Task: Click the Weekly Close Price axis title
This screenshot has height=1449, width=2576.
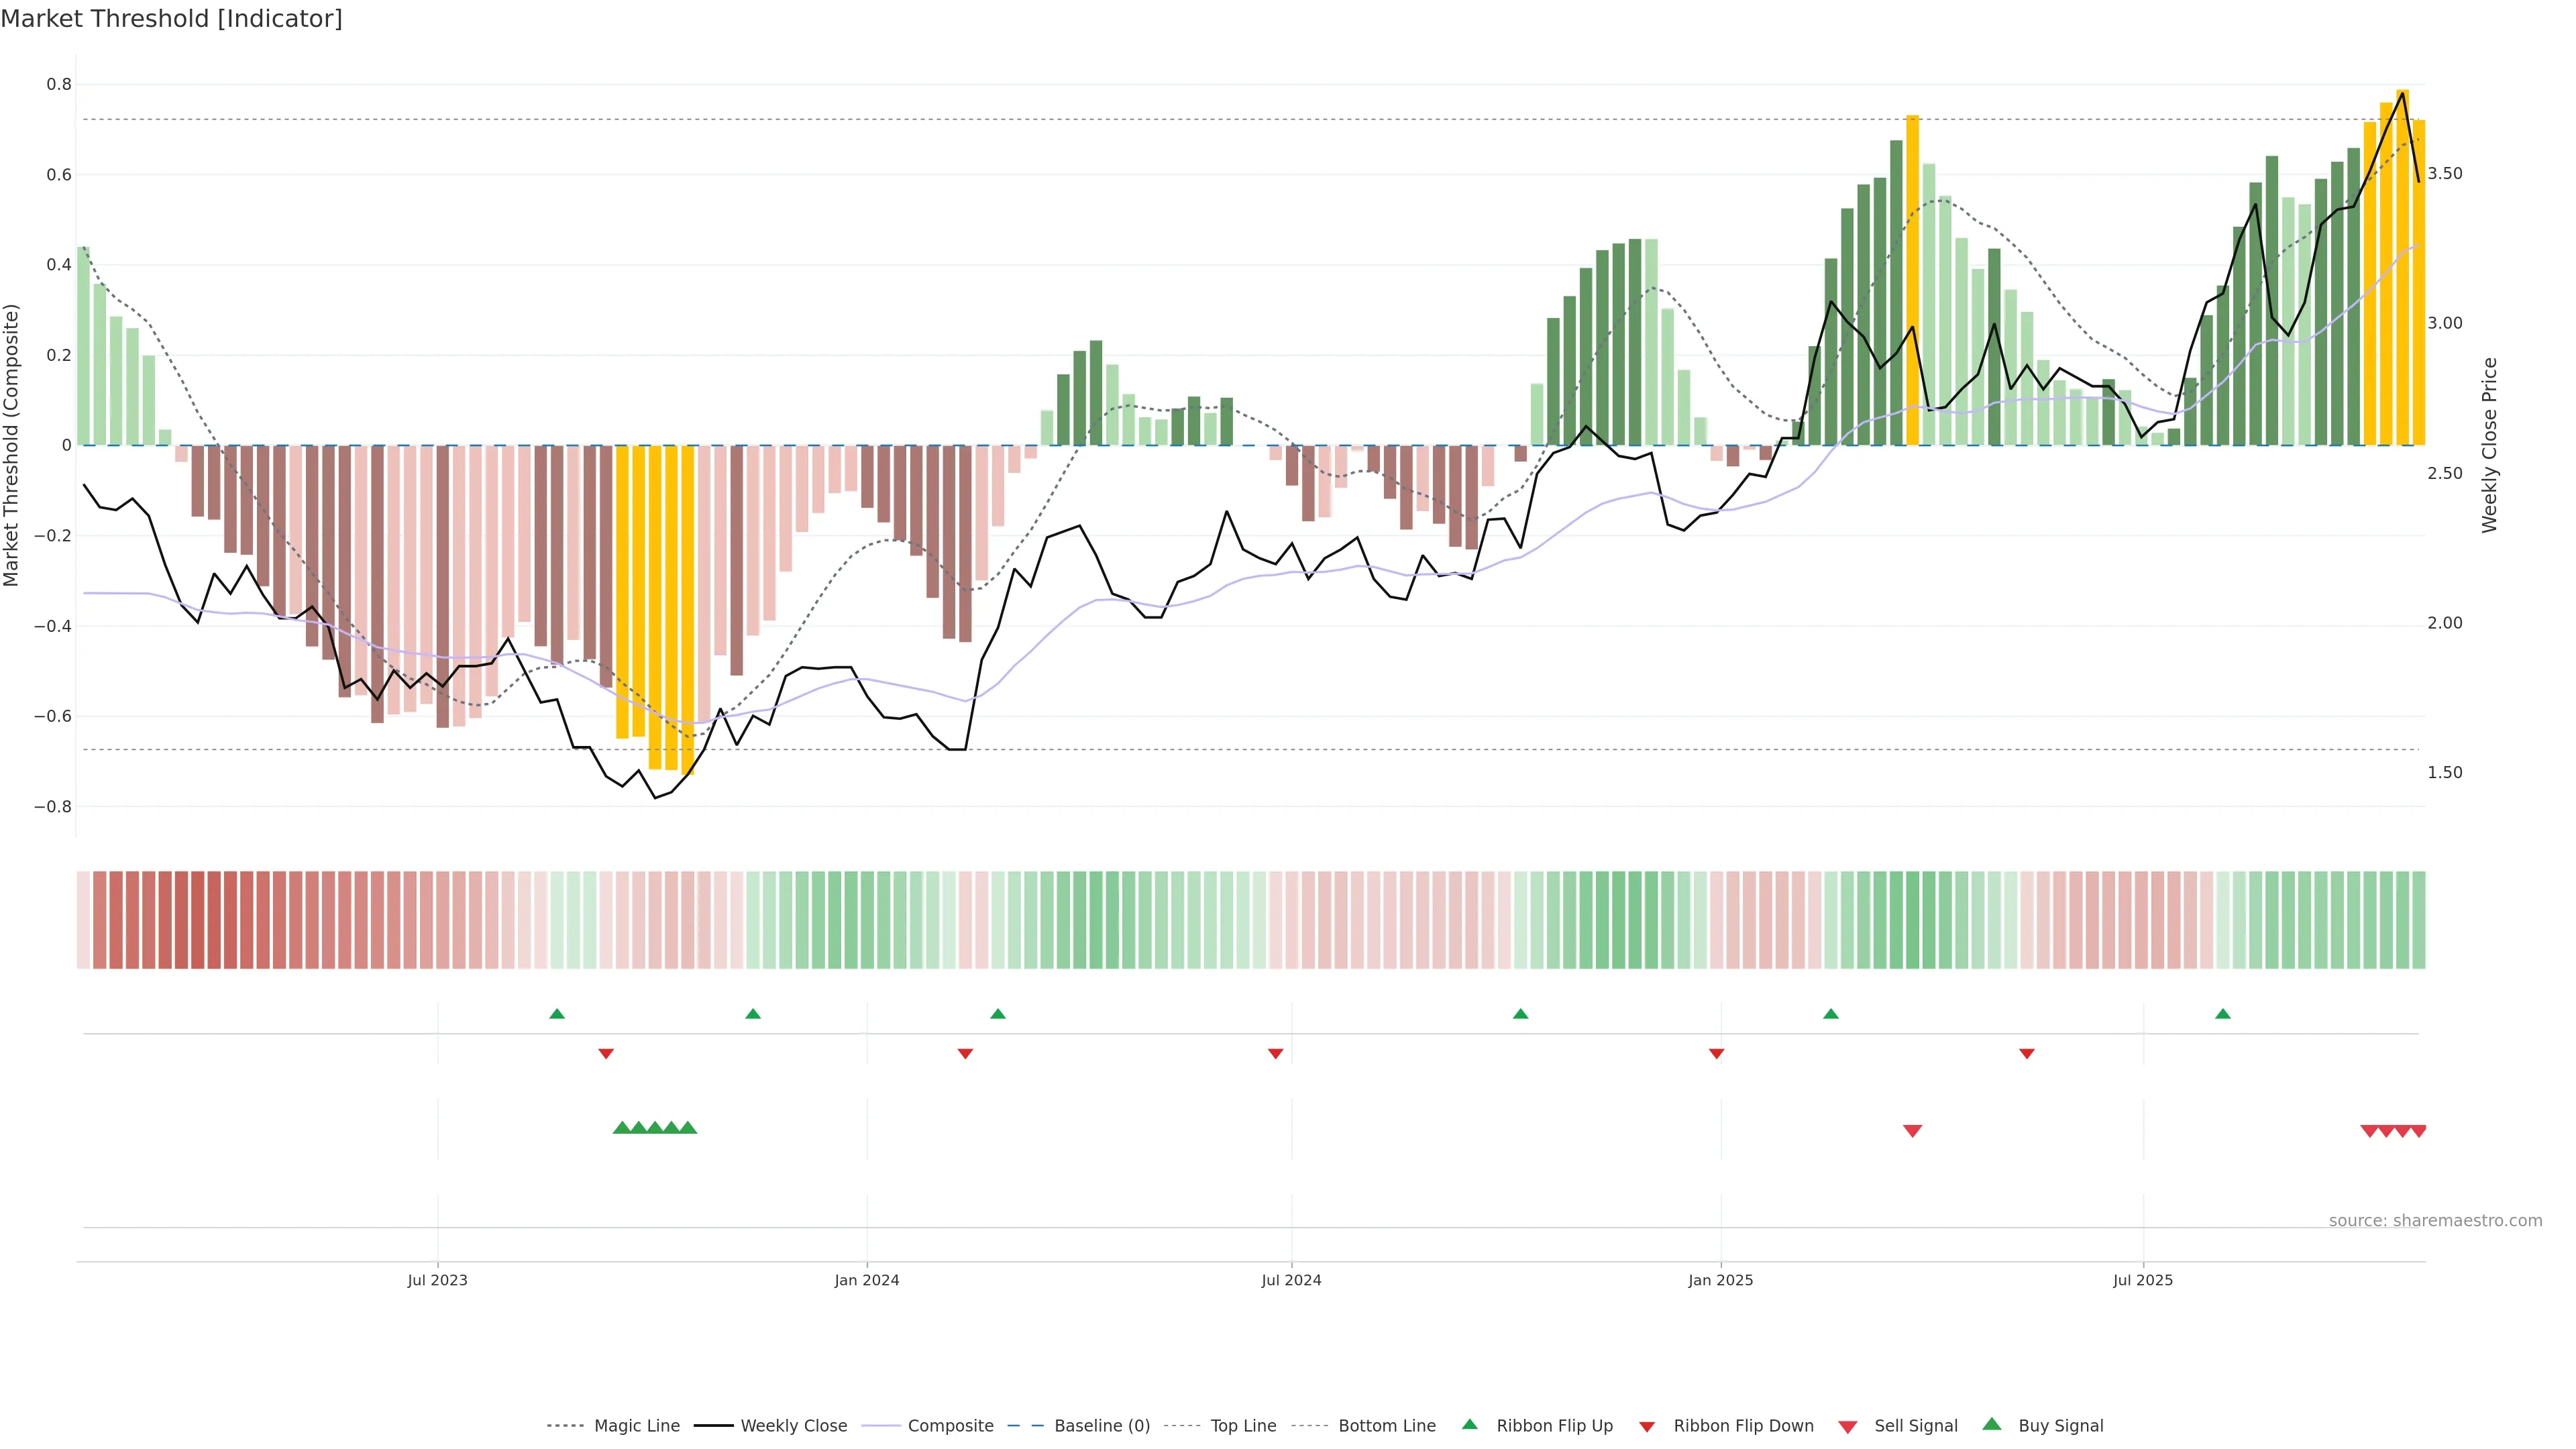Action: (x=2489, y=445)
